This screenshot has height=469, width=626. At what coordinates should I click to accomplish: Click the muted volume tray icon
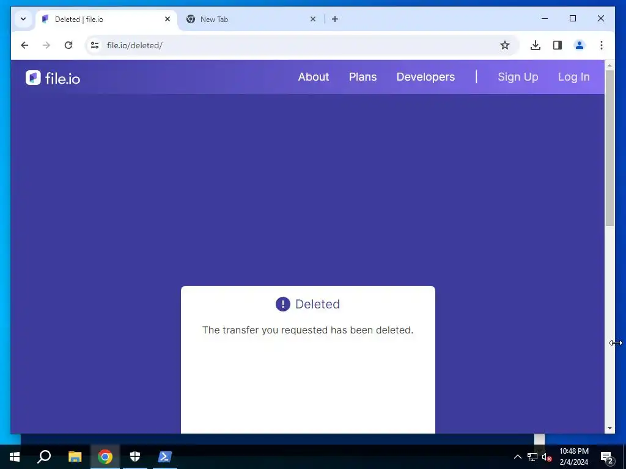(547, 457)
